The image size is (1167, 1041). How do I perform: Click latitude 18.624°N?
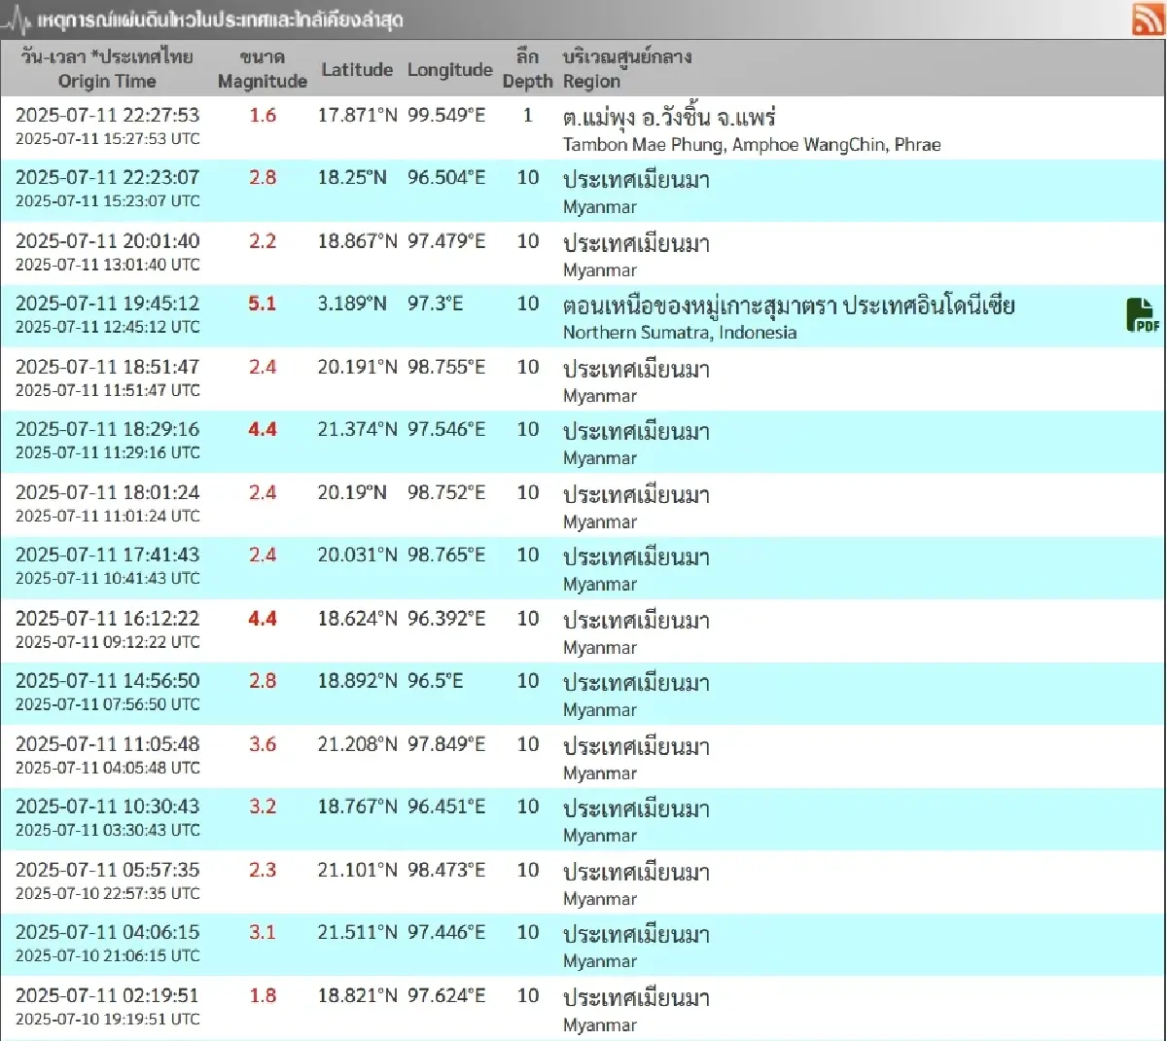(x=357, y=618)
